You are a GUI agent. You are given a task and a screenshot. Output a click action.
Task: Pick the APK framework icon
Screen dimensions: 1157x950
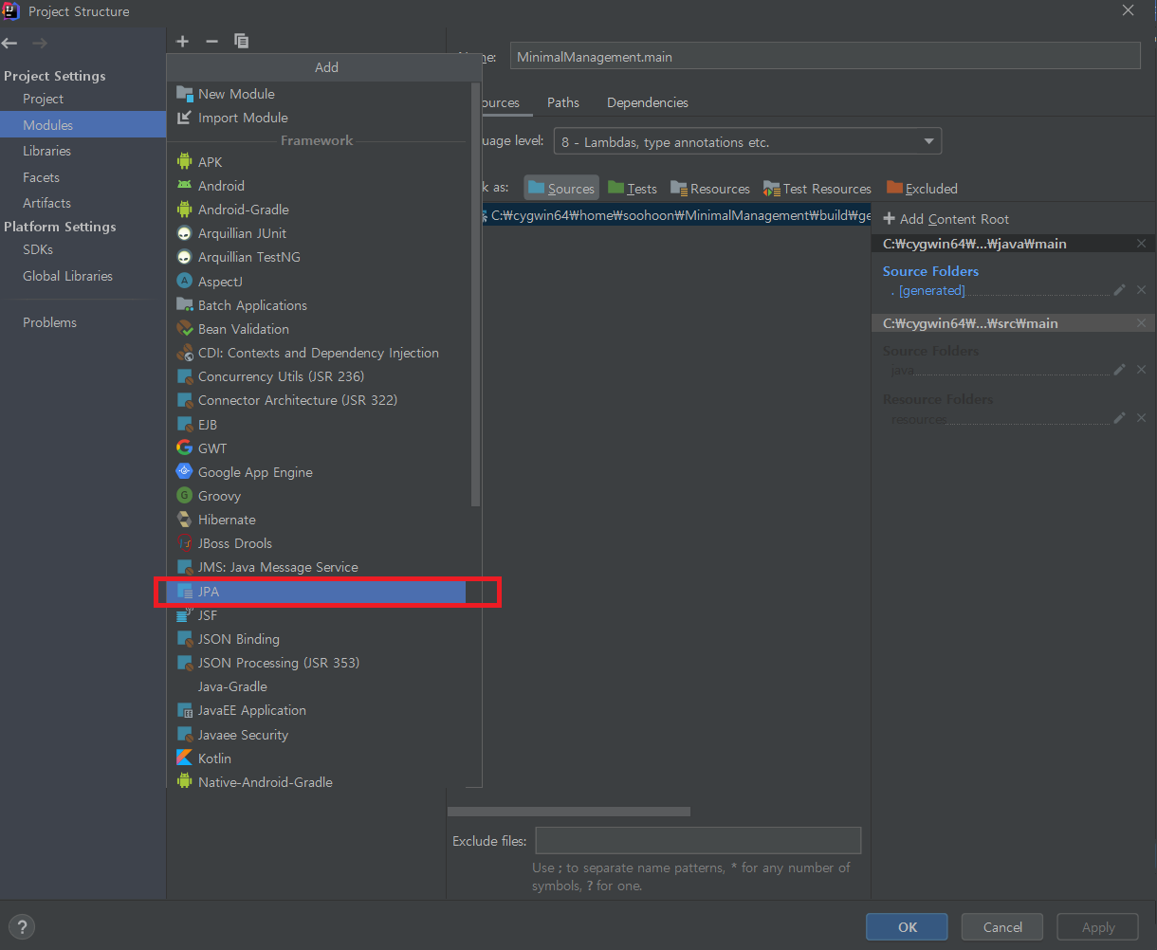(184, 162)
